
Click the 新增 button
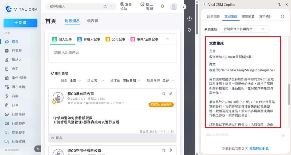coord(21,23)
